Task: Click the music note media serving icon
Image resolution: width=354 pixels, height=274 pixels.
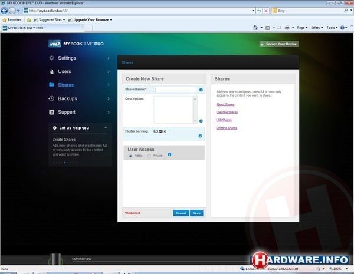Action: (x=160, y=131)
